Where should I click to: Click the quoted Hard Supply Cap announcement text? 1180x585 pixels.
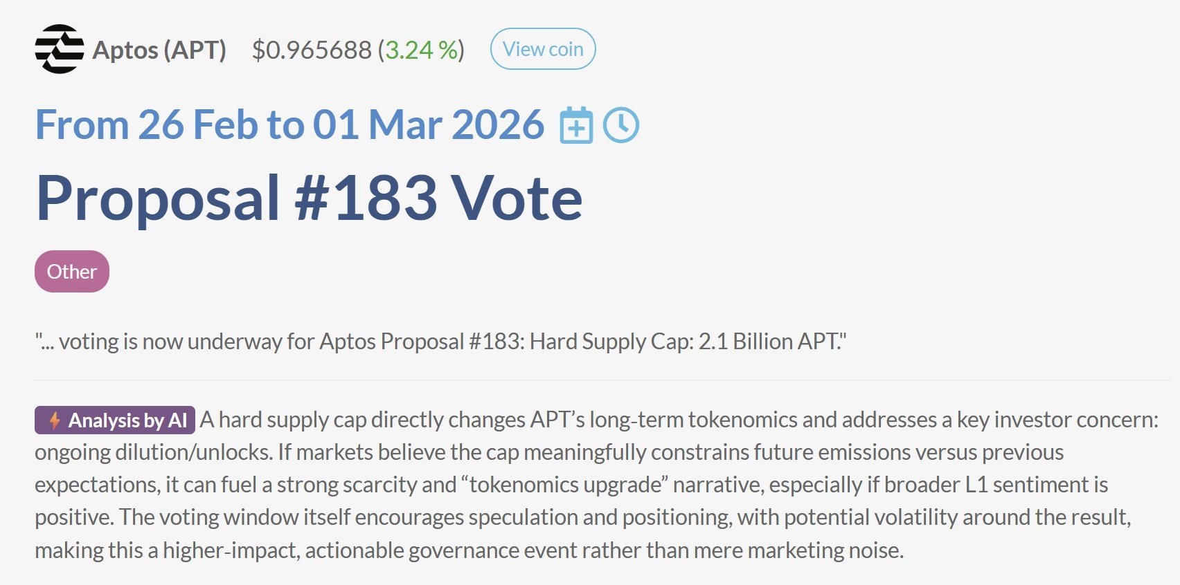click(440, 342)
